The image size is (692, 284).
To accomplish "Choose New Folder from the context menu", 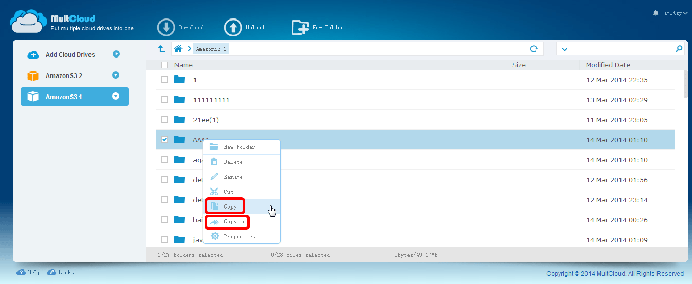I will (242, 147).
